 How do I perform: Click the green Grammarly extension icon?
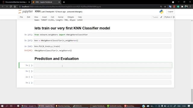coord(178,7)
